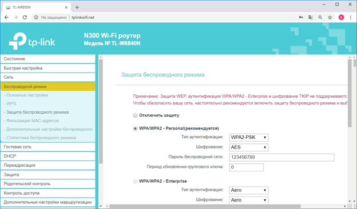
Task: Open a new browser tab with plus
Action: [x=77, y=7]
